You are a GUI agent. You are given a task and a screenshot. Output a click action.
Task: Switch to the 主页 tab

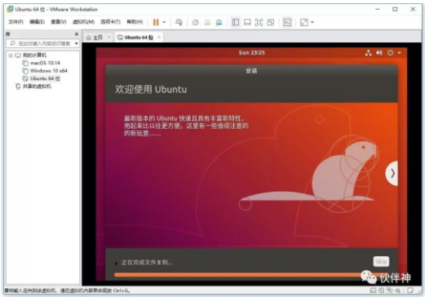coord(95,38)
